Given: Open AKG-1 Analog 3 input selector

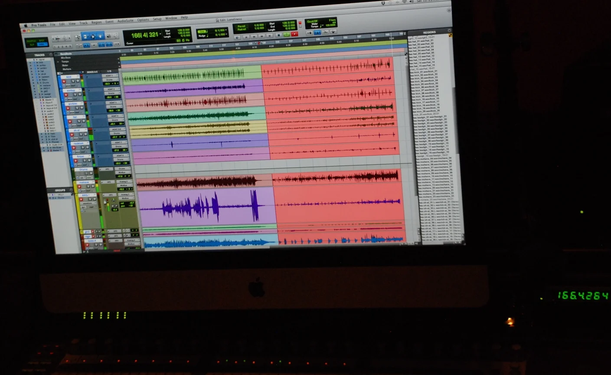Looking at the screenshot, I should [x=126, y=194].
